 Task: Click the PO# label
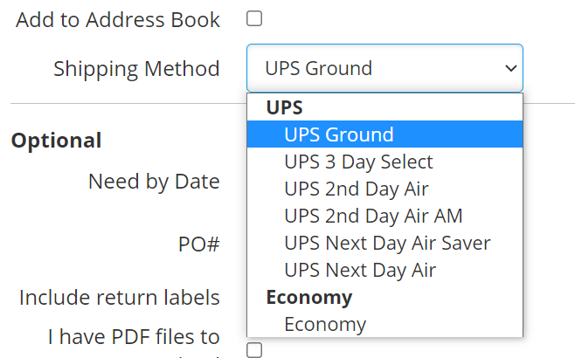[x=198, y=244]
